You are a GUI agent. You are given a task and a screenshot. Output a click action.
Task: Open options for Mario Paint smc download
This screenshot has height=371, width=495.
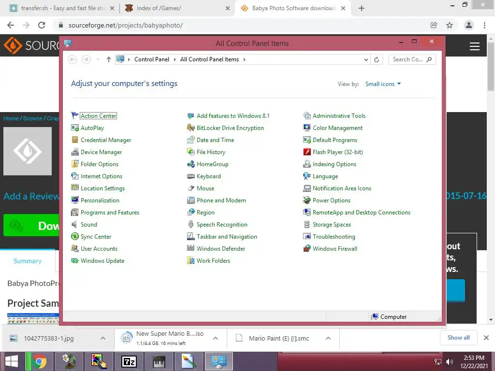[328, 338]
